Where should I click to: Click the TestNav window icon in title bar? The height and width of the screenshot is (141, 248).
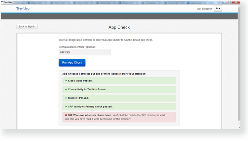pyautogui.click(x=2, y=2)
